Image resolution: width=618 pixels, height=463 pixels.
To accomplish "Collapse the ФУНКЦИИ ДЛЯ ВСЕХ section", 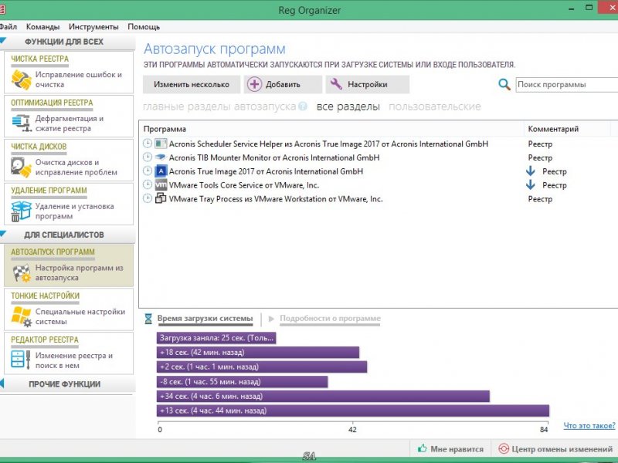I will [4, 41].
